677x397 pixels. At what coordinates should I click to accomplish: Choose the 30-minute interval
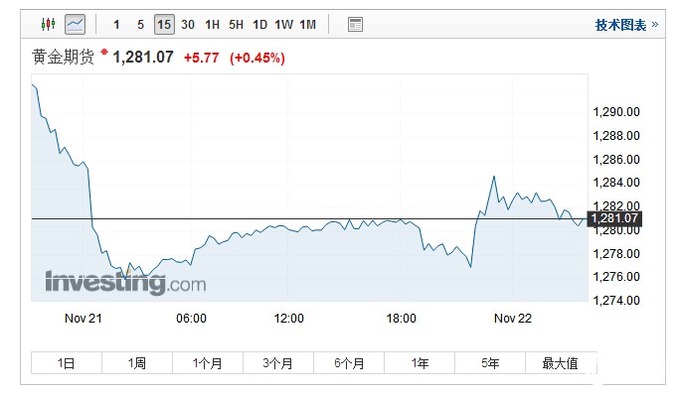(188, 24)
